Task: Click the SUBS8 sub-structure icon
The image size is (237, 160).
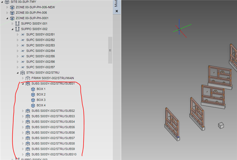Action: coord(28,143)
